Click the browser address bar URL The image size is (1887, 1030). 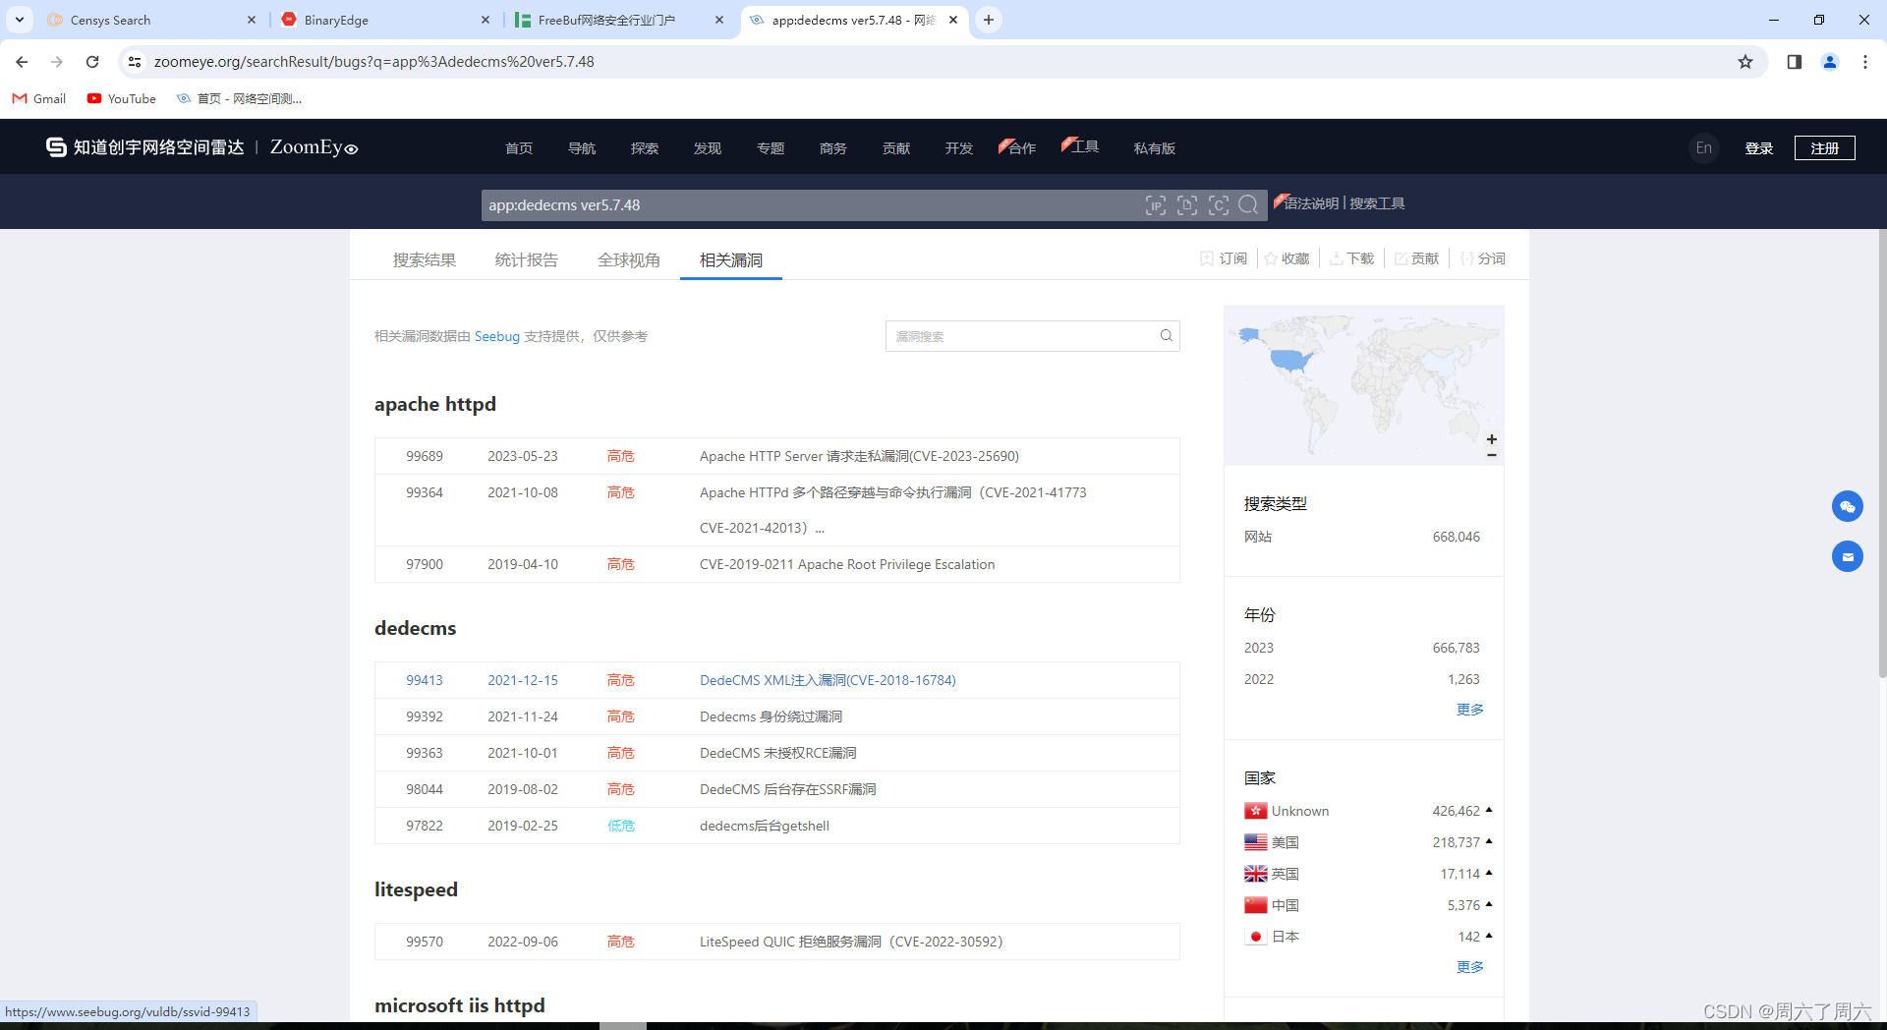tap(373, 62)
